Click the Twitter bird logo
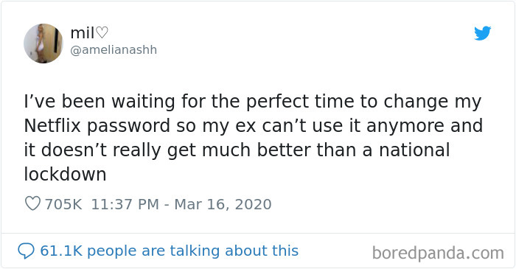 point(483,33)
